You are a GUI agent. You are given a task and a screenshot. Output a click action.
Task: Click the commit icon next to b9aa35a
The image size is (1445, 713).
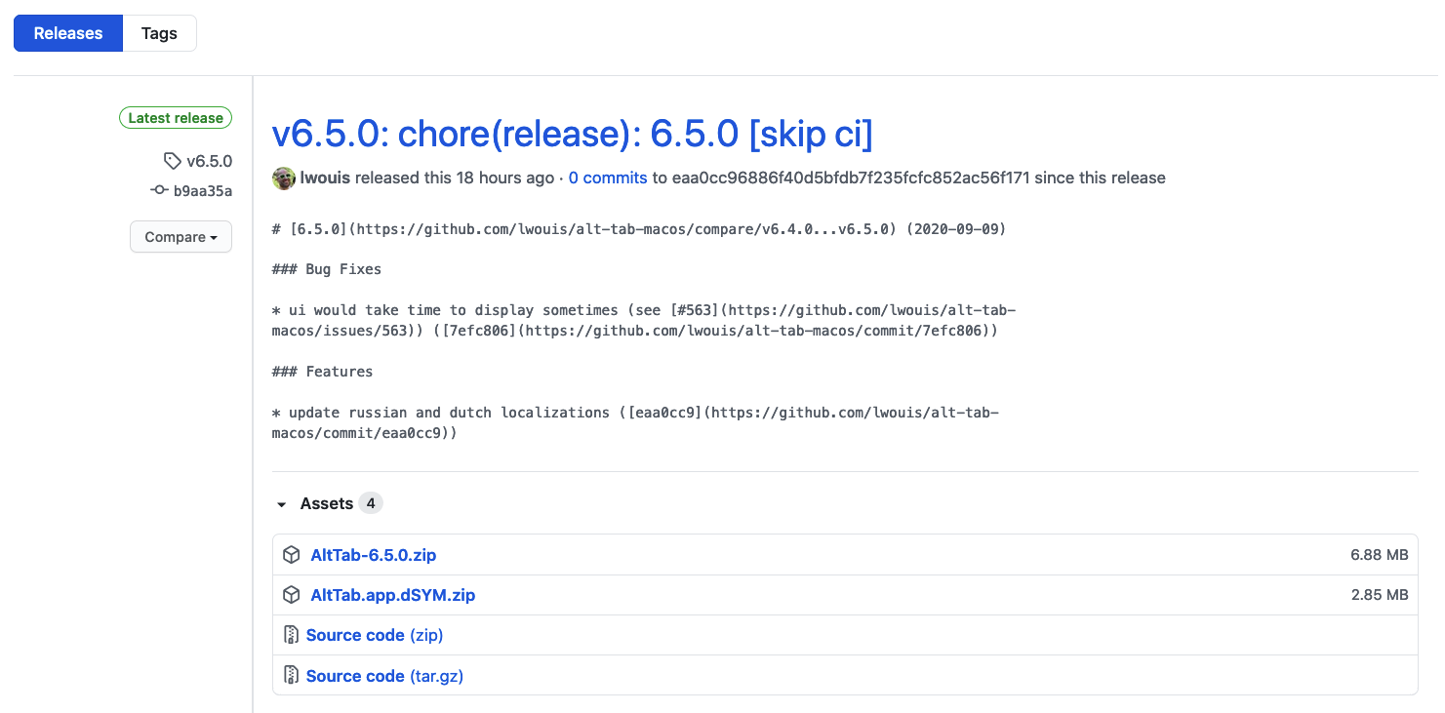click(159, 191)
